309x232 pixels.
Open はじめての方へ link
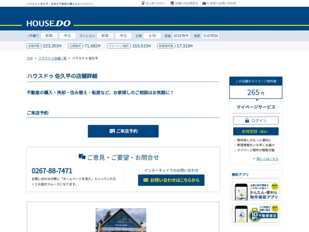pos(156,3)
